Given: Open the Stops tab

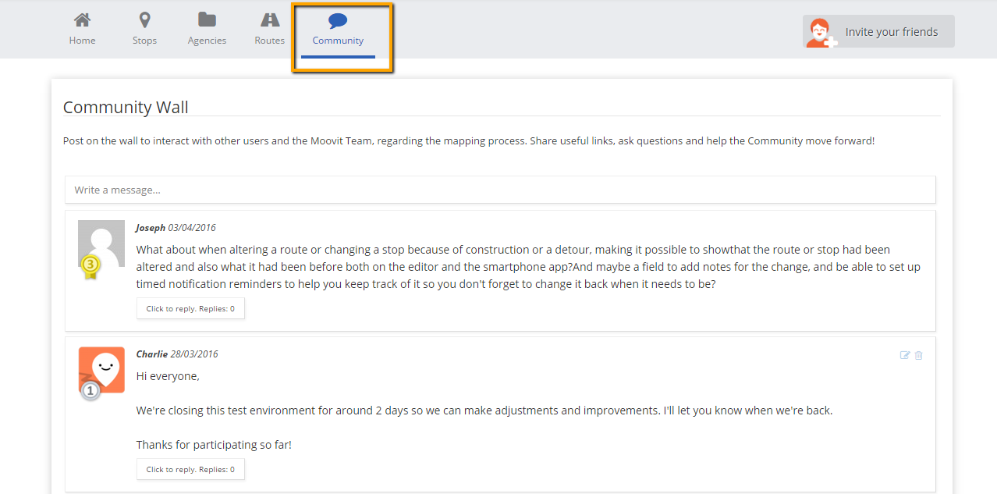Looking at the screenshot, I should pyautogui.click(x=144, y=30).
